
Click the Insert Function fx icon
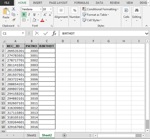[54, 33]
